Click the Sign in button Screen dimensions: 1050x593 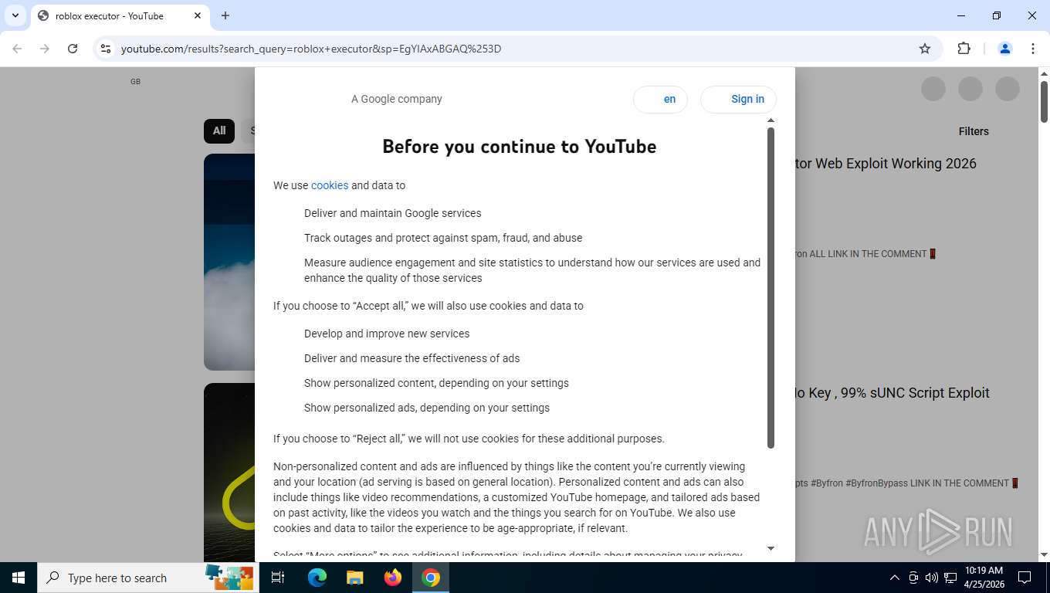(738, 99)
